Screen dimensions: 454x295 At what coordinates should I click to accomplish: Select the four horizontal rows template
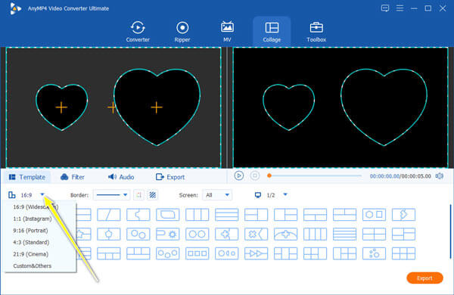[x=344, y=234]
